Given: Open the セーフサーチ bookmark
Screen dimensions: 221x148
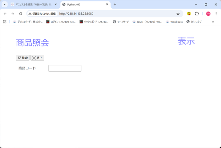Looking at the screenshot, I should (x=121, y=22).
